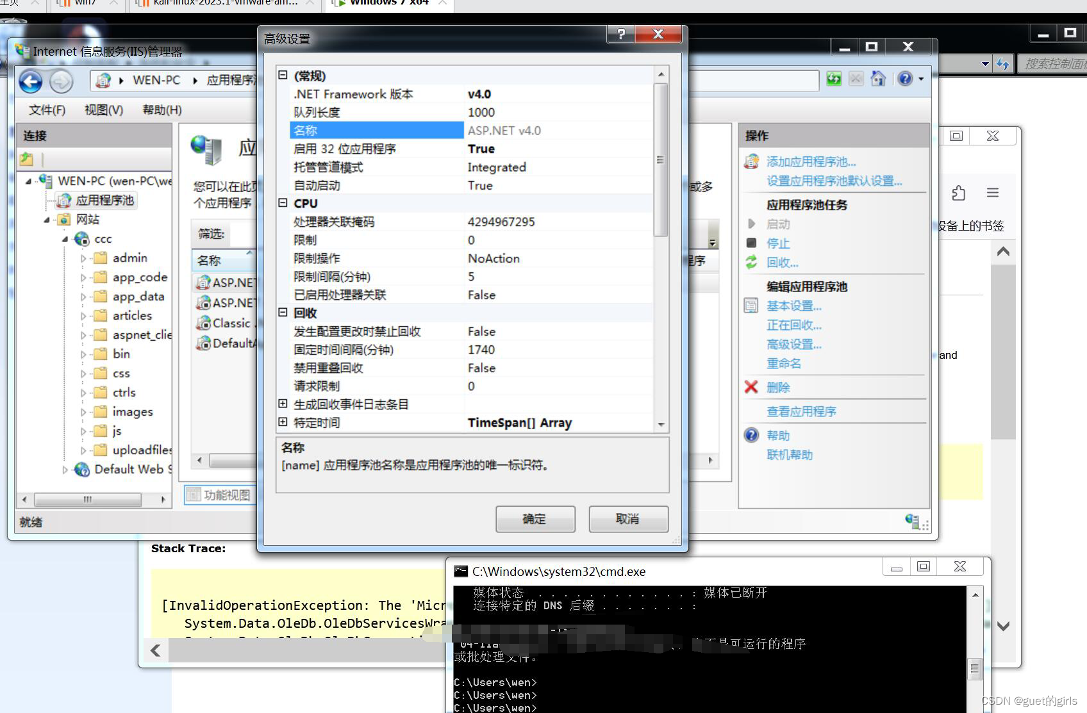Click the 帮助 question mark icon in actions pane
The image size is (1087, 713).
pyautogui.click(x=751, y=436)
